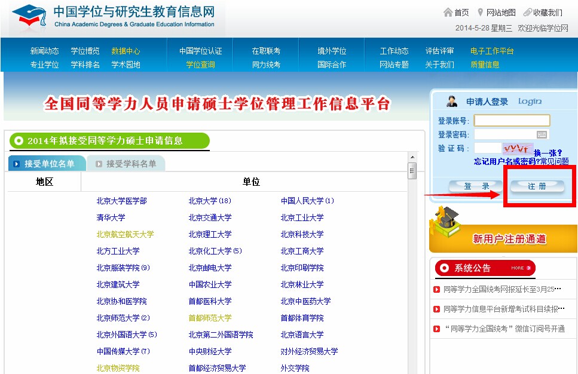This screenshot has height=374, width=578.
Task: Click the map pin icon for 网站地图
Action: (x=480, y=13)
